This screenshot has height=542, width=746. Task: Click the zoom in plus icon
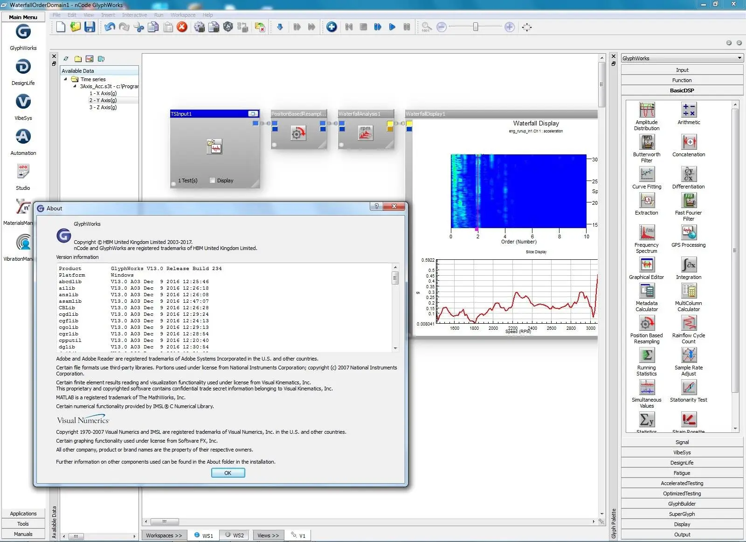(x=510, y=27)
